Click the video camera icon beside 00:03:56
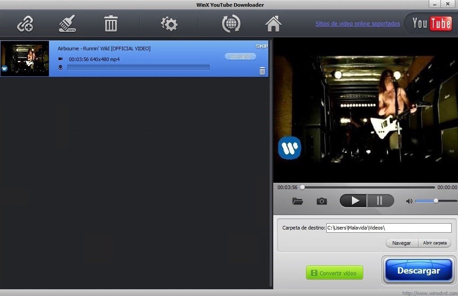Viewport: 458px width, 296px height. 61,59
